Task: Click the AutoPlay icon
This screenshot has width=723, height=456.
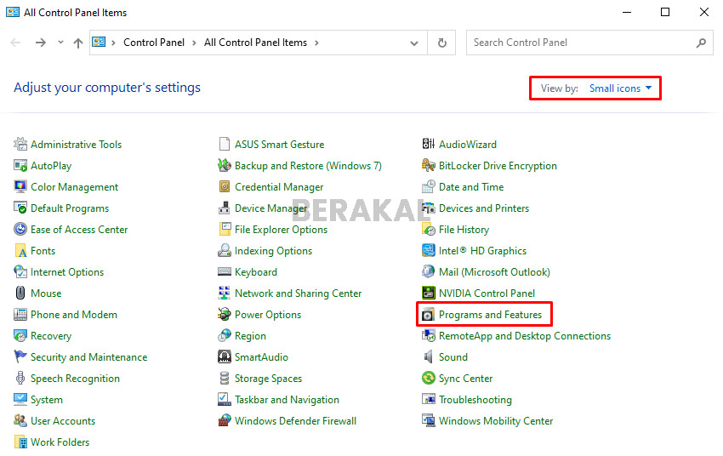Action: (x=20, y=166)
